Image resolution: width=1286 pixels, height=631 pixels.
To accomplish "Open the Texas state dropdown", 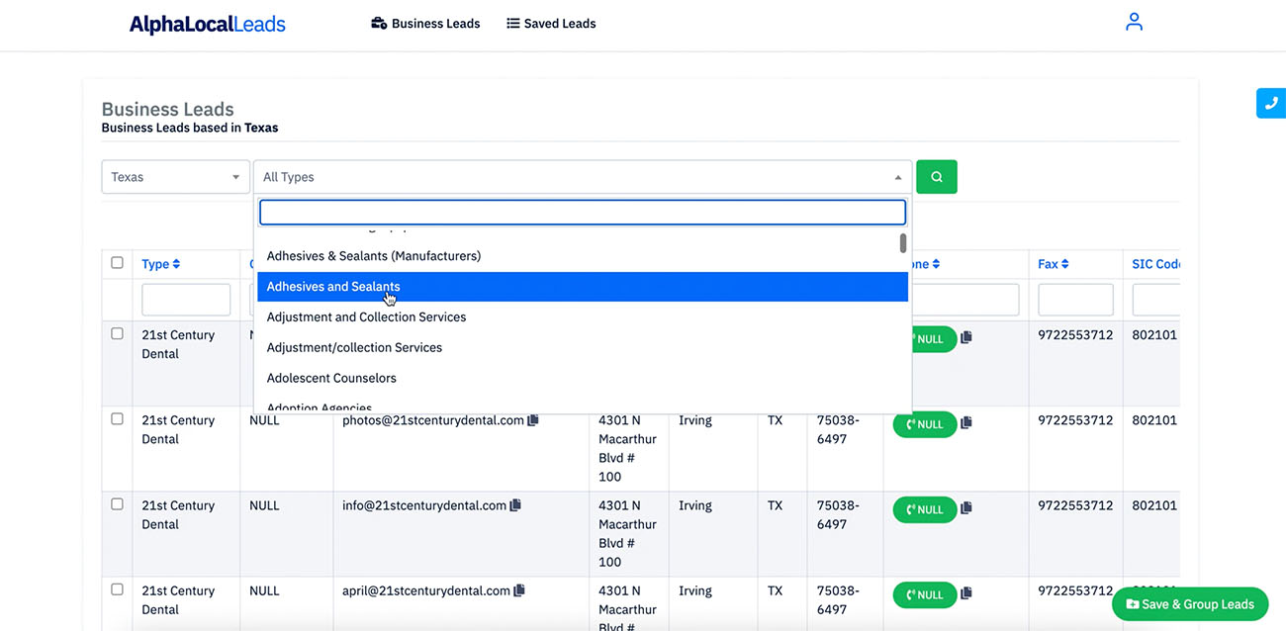I will pyautogui.click(x=175, y=177).
